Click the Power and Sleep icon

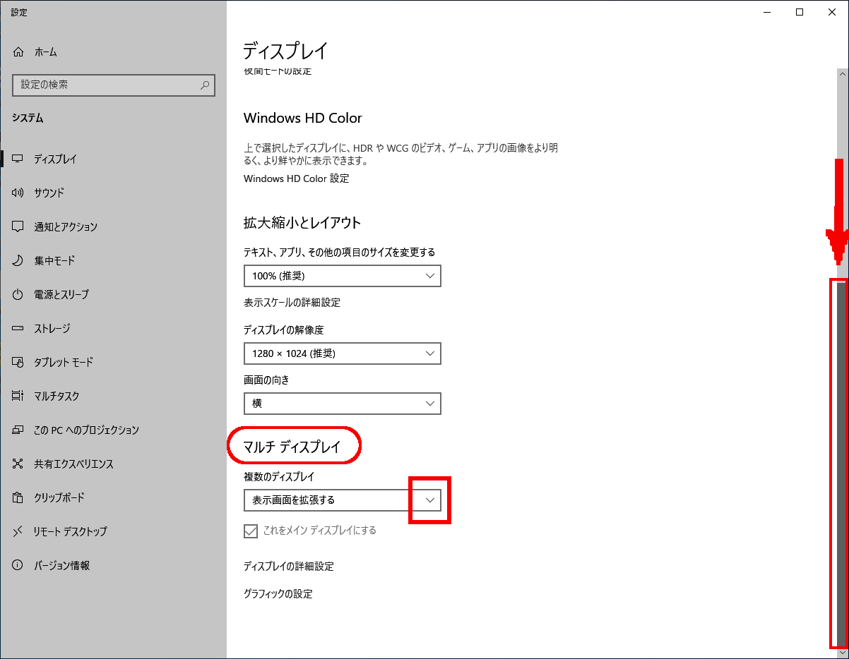(18, 294)
